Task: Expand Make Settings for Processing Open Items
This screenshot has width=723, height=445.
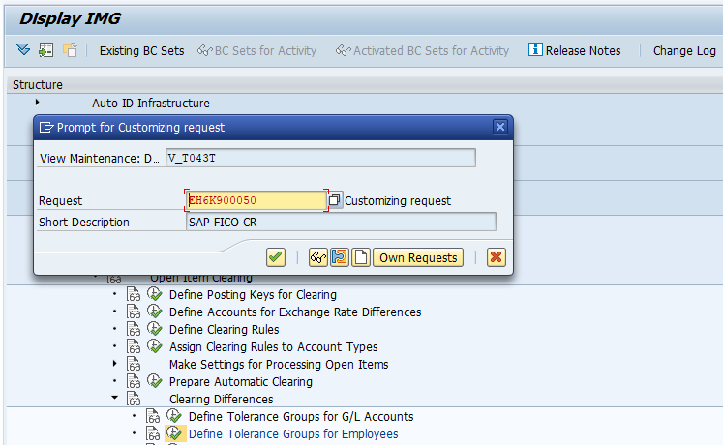Action: click(x=115, y=364)
